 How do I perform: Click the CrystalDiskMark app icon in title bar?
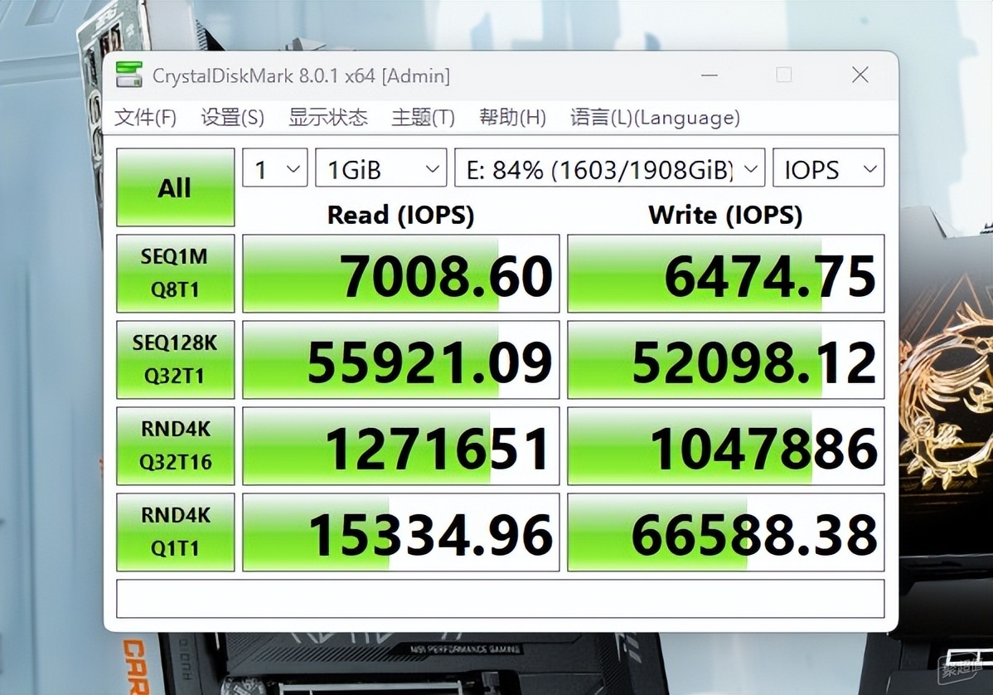(x=128, y=75)
